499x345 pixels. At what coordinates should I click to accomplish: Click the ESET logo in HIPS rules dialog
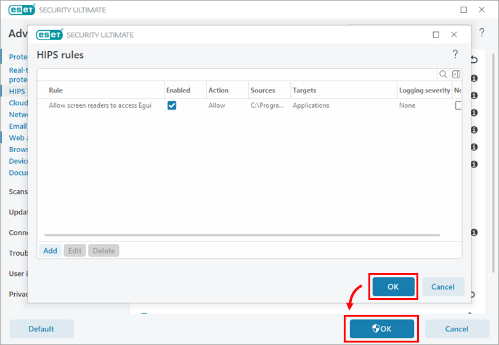[x=49, y=34]
